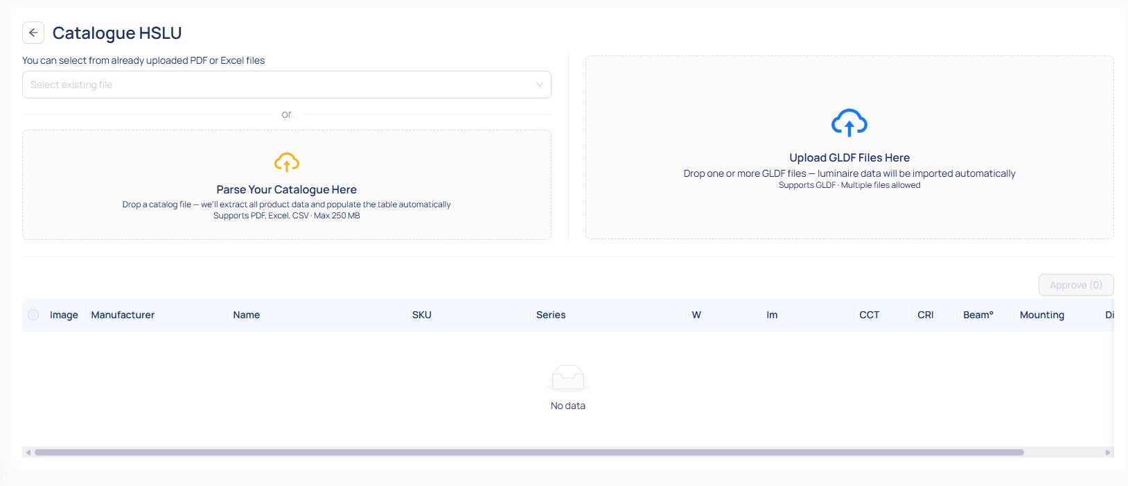The width and height of the screenshot is (1128, 486).
Task: Click Upload GLDF Files Here heading
Action: [849, 157]
